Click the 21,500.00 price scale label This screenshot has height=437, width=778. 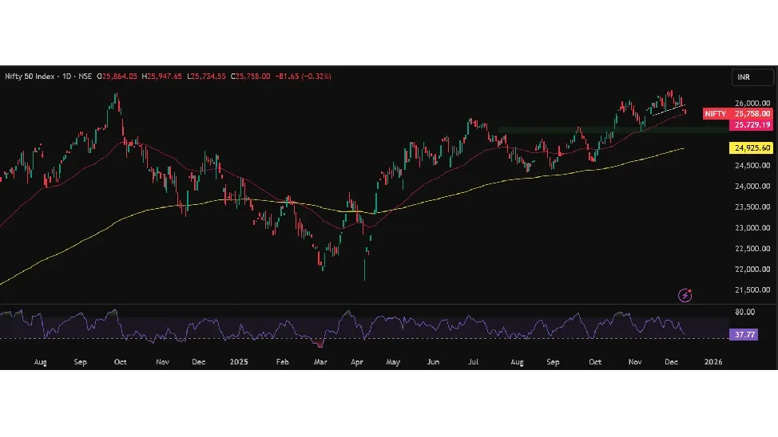click(752, 290)
